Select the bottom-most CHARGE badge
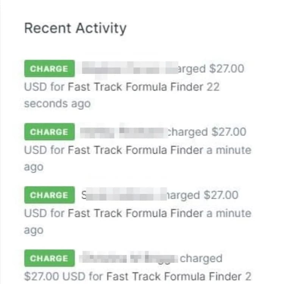Viewport: 284px width, 284px height. pos(49,259)
